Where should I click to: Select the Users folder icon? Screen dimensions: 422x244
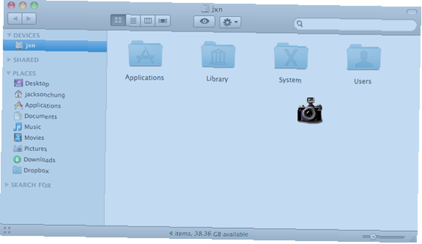[x=364, y=57]
